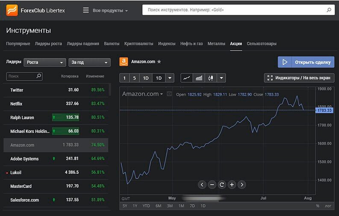Switch to 'Популярные' tab

click(x=18, y=43)
